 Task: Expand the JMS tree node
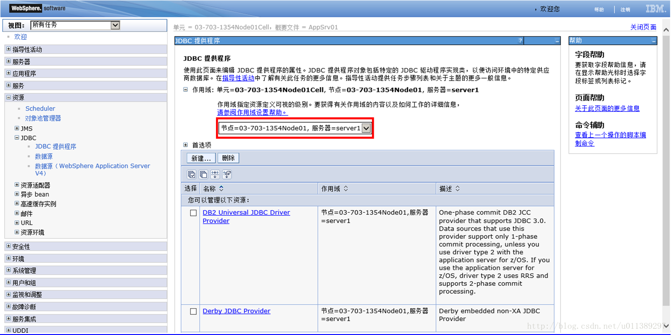click(17, 128)
